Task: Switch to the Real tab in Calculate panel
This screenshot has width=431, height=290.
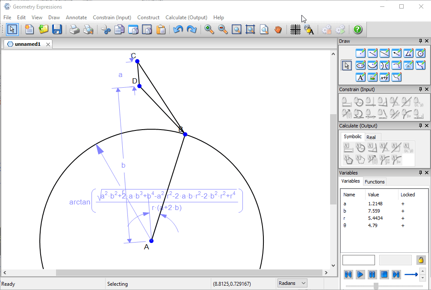Action: coord(371,137)
